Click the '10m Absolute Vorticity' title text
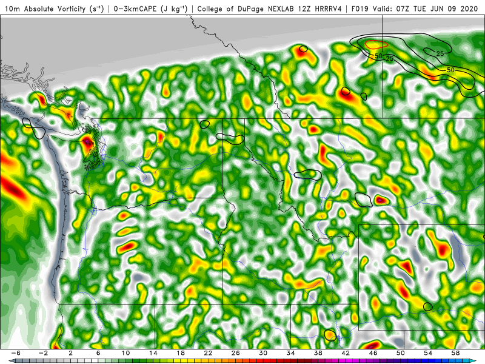Image resolution: width=485 pixels, height=364 pixels. [x=45, y=8]
